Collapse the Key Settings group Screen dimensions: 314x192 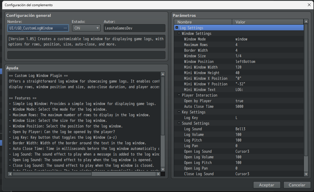pyautogui.click(x=179, y=112)
